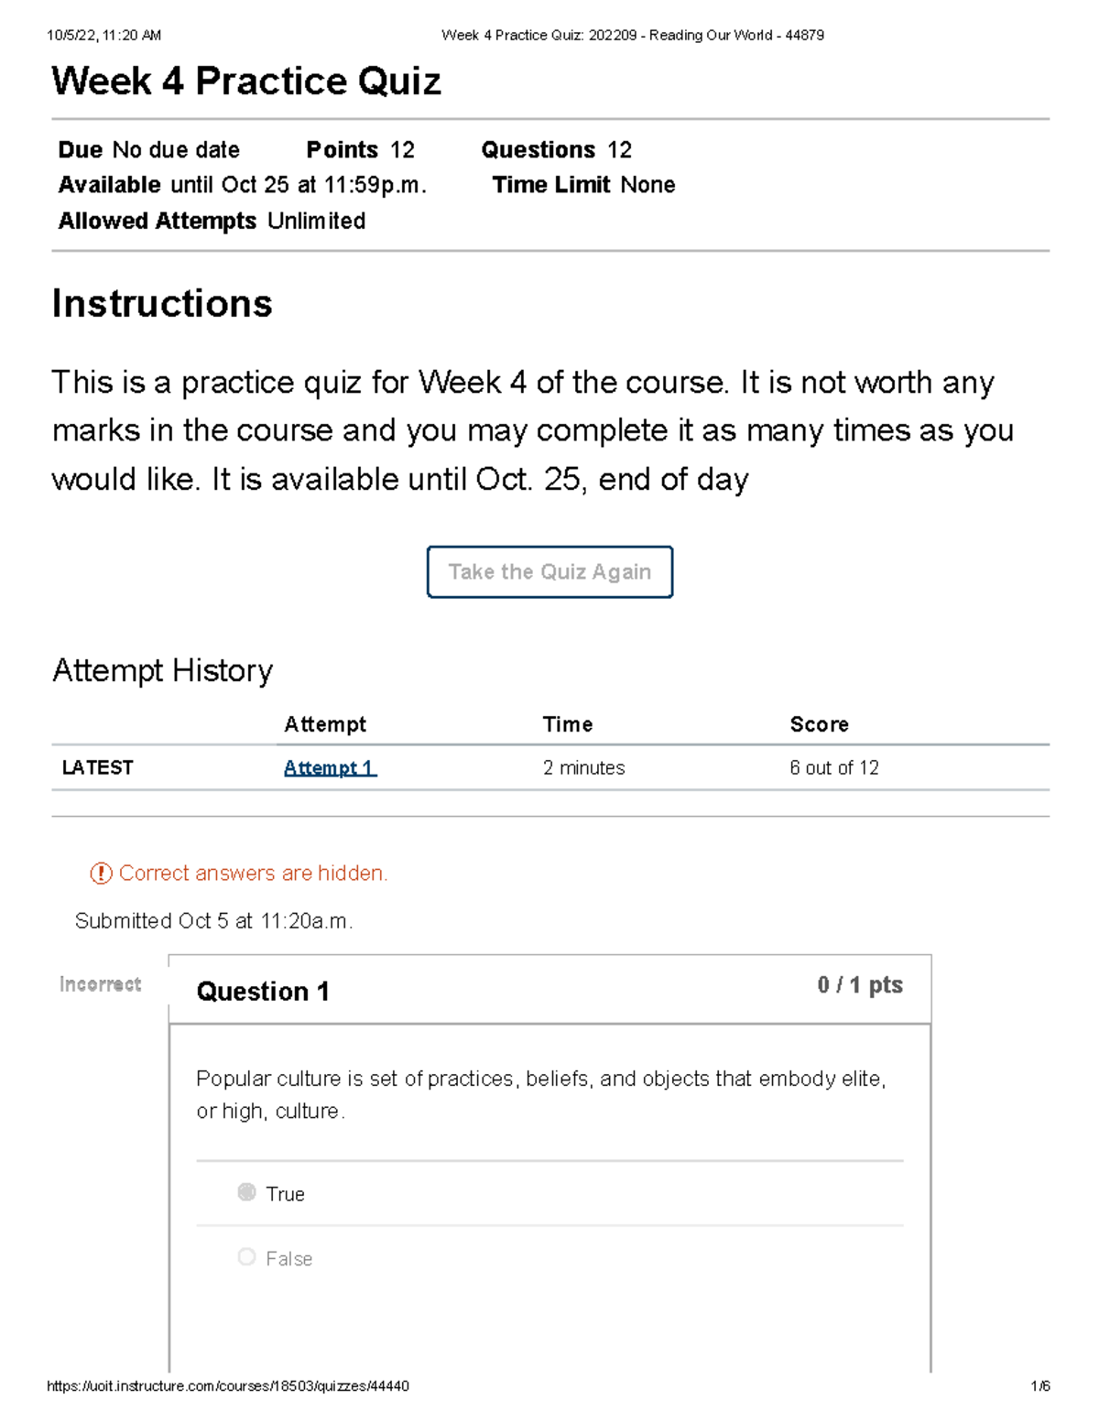The height and width of the screenshot is (1422, 1099).
Task: Click the Instructions section heading
Action: (162, 303)
